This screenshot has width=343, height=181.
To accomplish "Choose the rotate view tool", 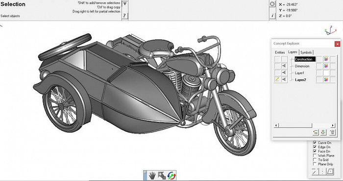I will [x=171, y=175].
